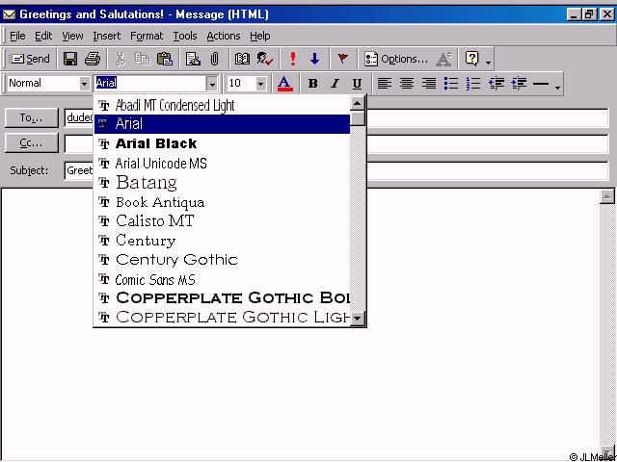Screen dimensions: 617x462
Task: Open Office Assistant help icon
Action: click(x=471, y=59)
